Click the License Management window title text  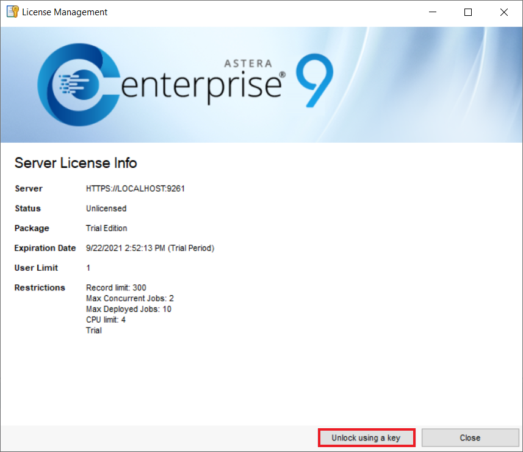click(x=65, y=12)
